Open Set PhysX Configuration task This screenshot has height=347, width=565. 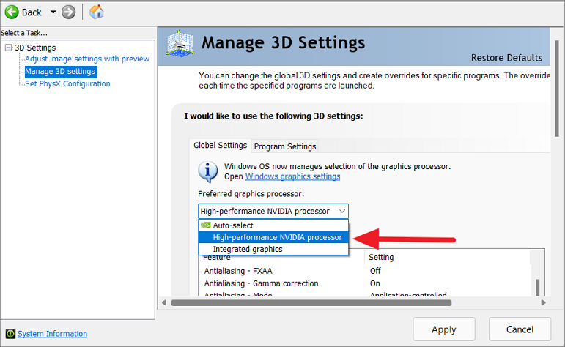(x=67, y=83)
